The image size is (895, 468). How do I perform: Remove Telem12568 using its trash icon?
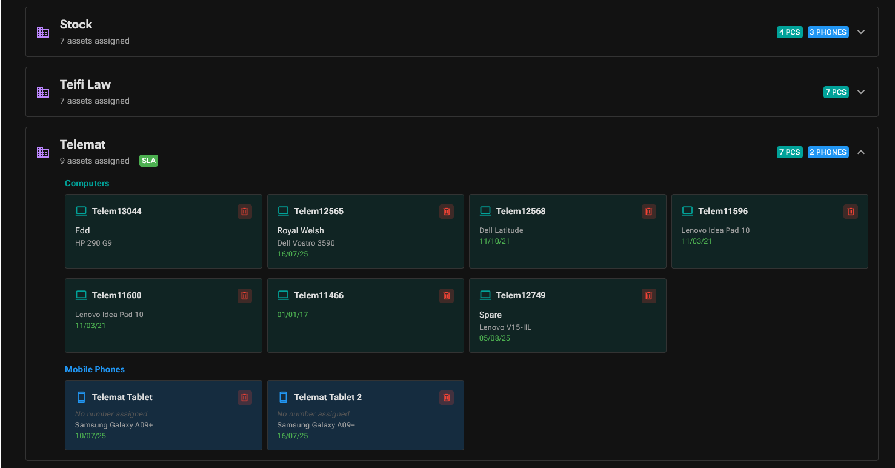pos(648,212)
